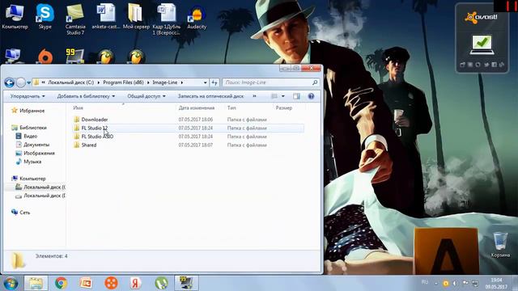
Task: Select the Shared folder
Action: click(89, 145)
